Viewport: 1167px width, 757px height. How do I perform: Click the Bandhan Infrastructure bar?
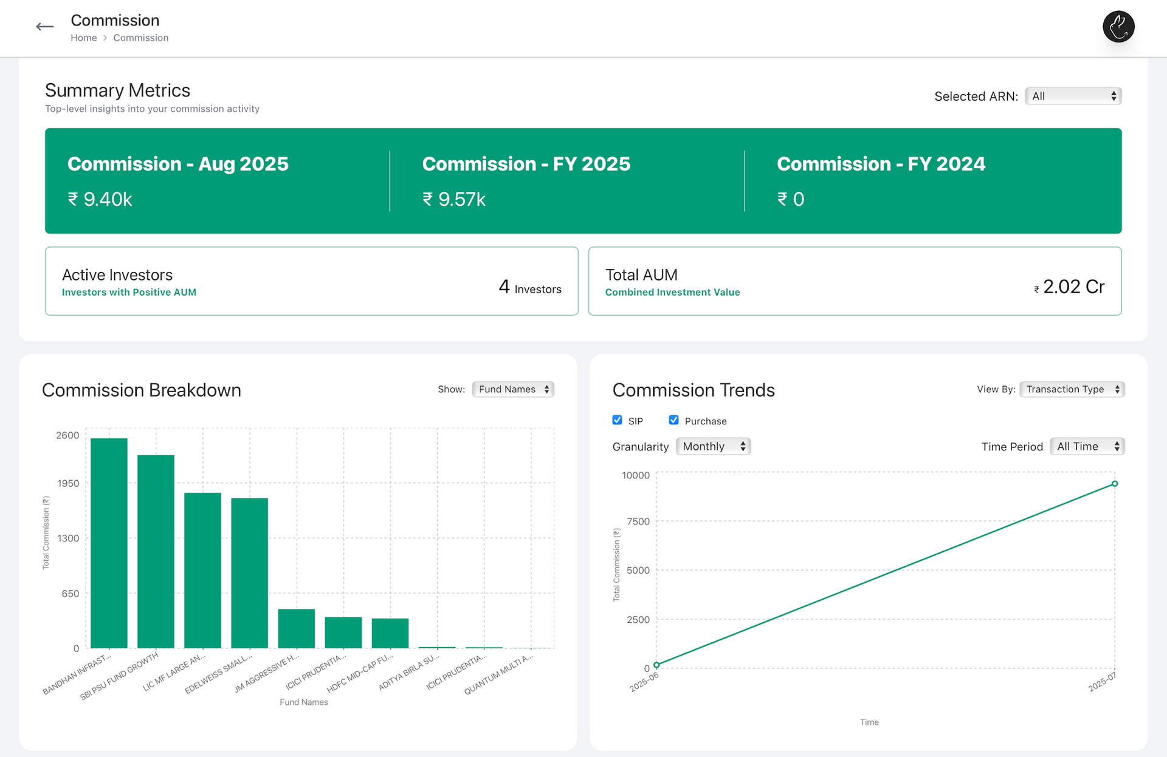click(109, 543)
